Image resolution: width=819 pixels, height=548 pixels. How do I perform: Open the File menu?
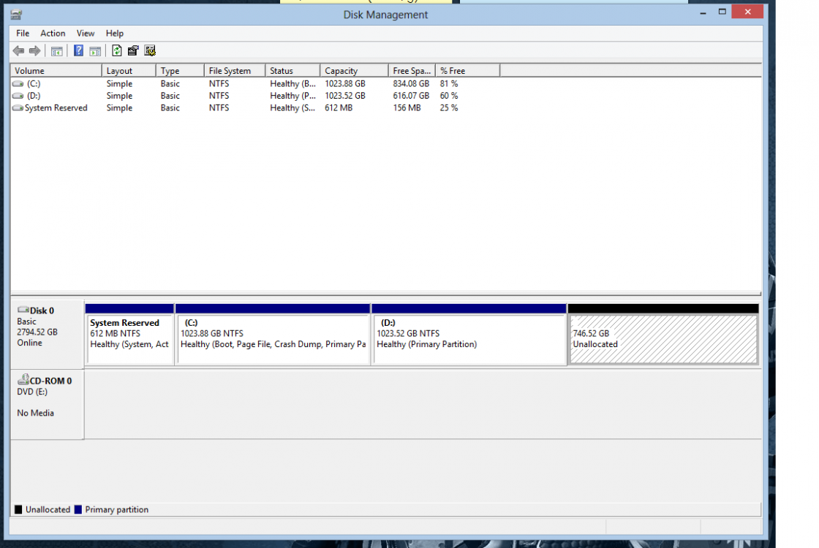click(23, 33)
